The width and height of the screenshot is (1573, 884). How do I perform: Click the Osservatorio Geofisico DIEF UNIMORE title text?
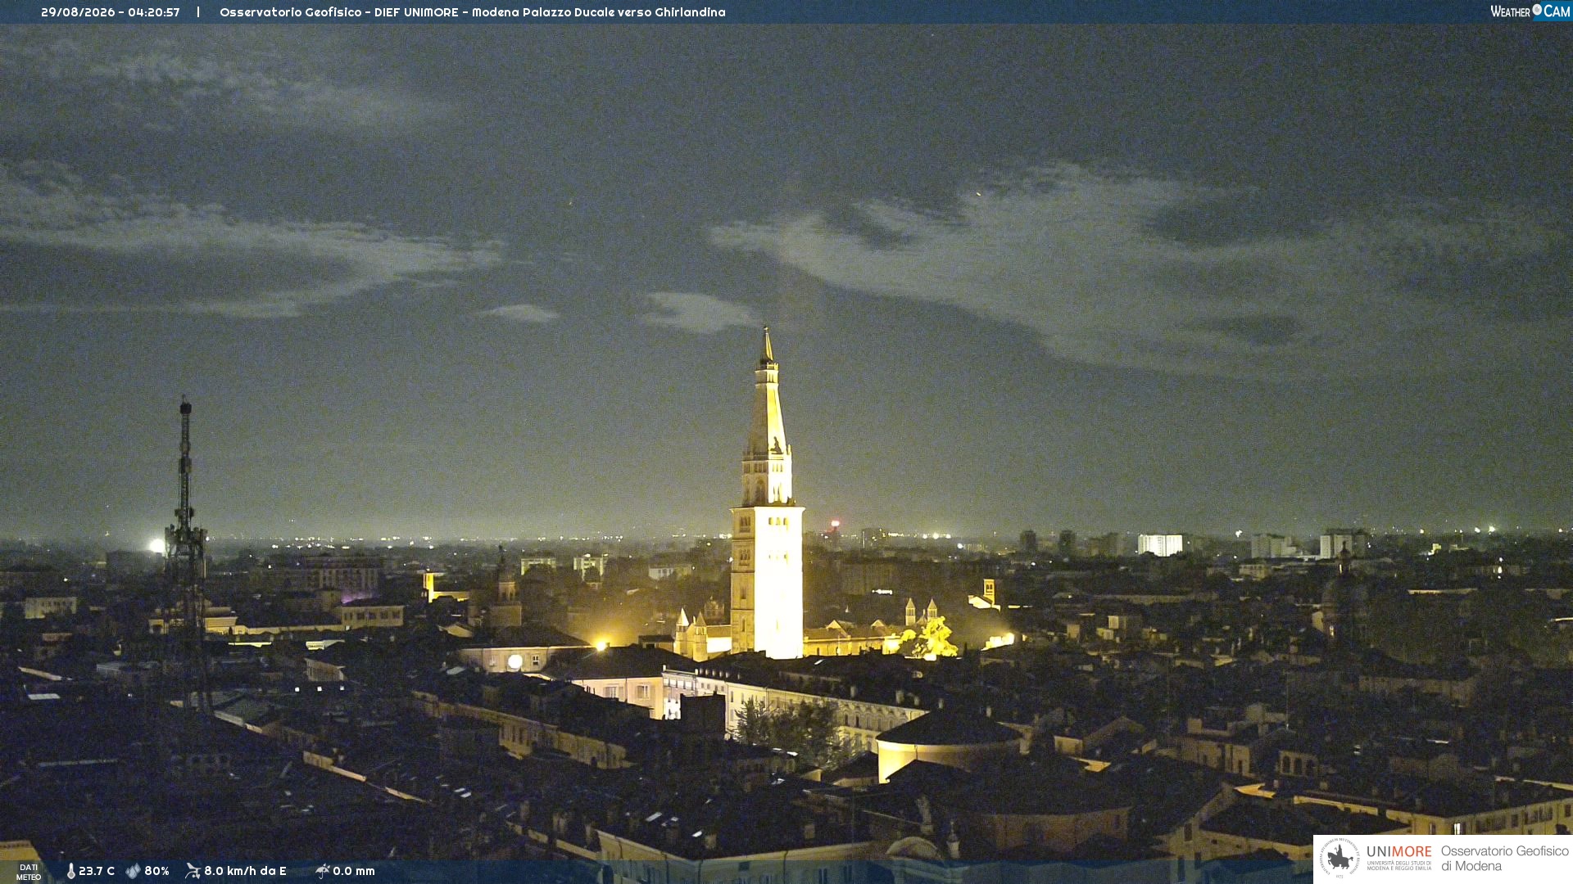coord(339,12)
